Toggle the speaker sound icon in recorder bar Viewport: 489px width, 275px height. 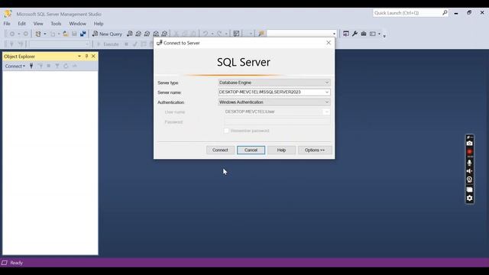click(469, 171)
